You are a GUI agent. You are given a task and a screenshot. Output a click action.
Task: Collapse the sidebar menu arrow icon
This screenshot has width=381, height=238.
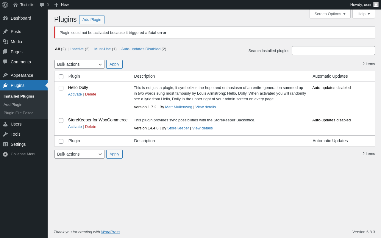point(5,154)
